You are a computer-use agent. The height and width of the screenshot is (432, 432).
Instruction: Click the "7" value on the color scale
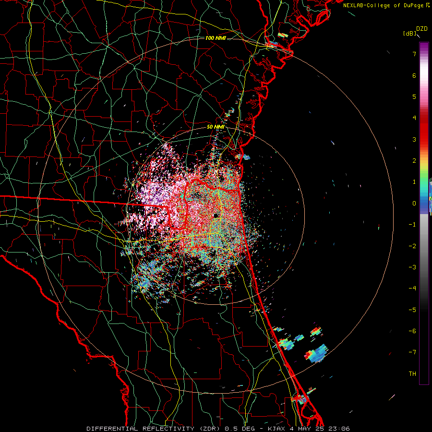pyautogui.click(x=414, y=54)
